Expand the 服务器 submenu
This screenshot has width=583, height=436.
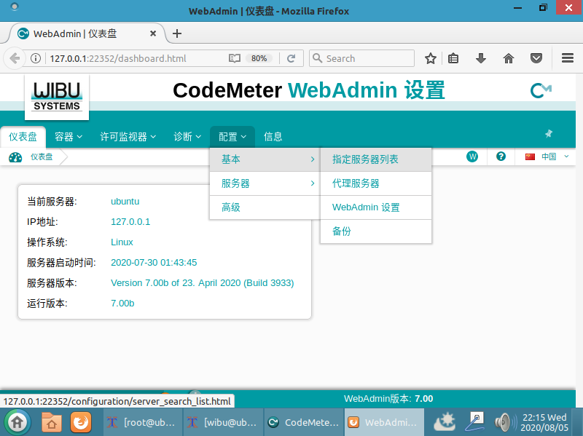(265, 183)
